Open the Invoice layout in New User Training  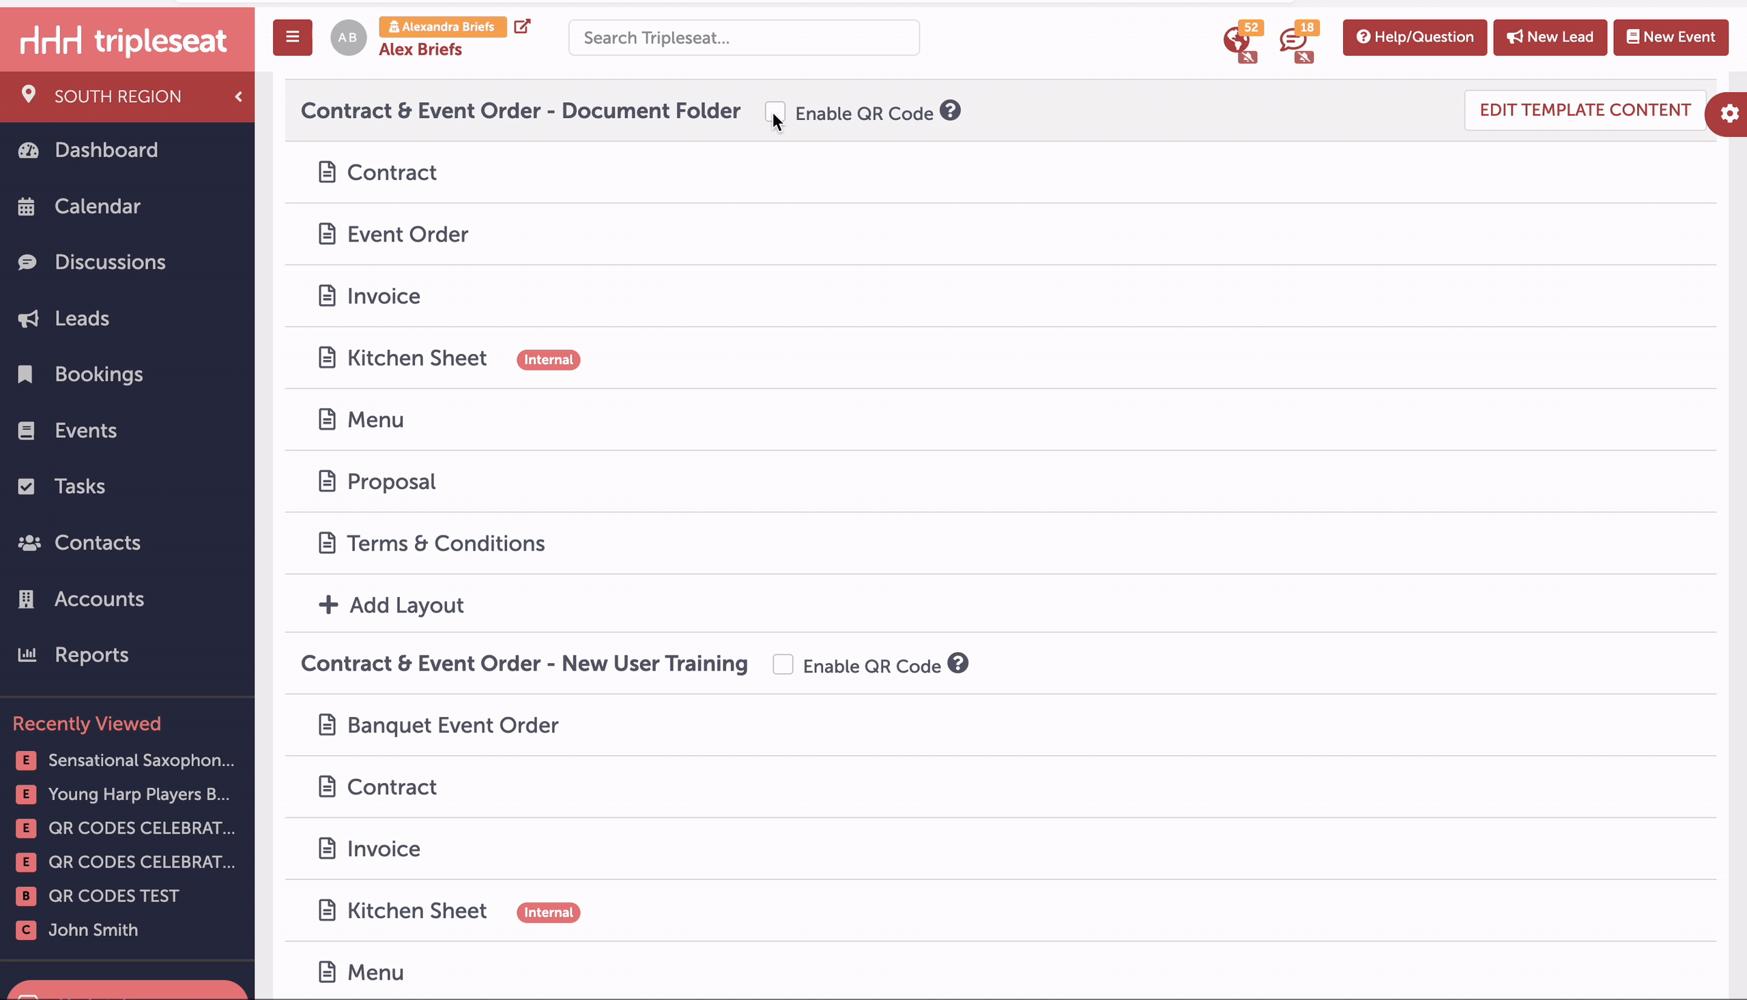tap(1000, 848)
